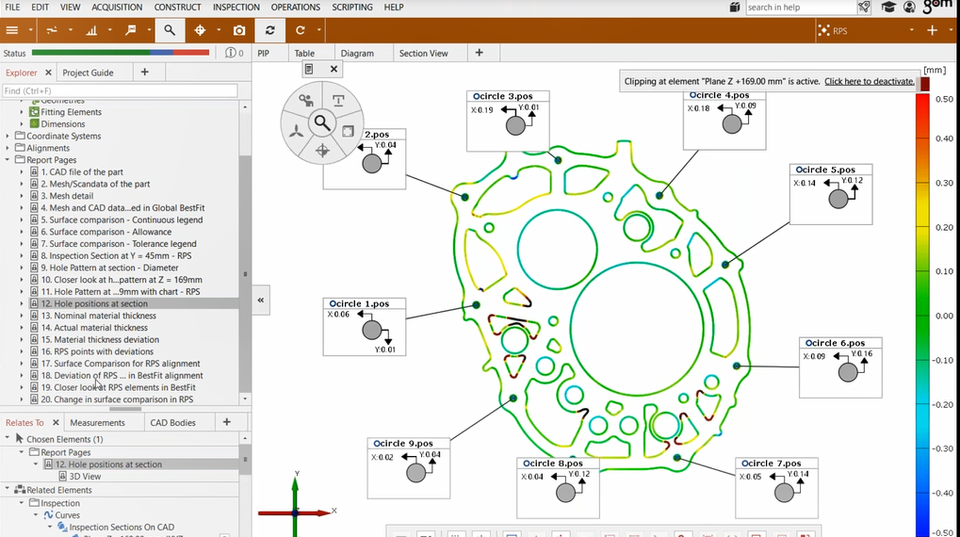Click the Find search field in Explorer
Screen dimensions: 960x537
120,91
